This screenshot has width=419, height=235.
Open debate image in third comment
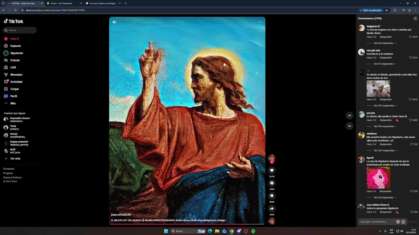point(378,88)
